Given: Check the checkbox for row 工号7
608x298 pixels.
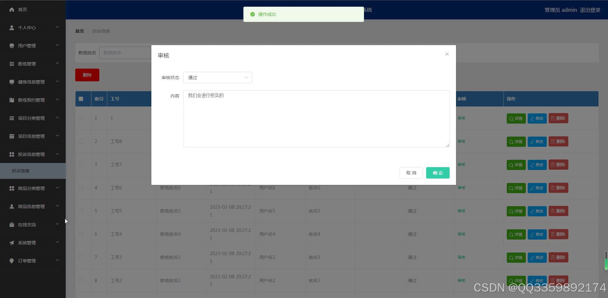Looking at the screenshot, I should [x=81, y=165].
